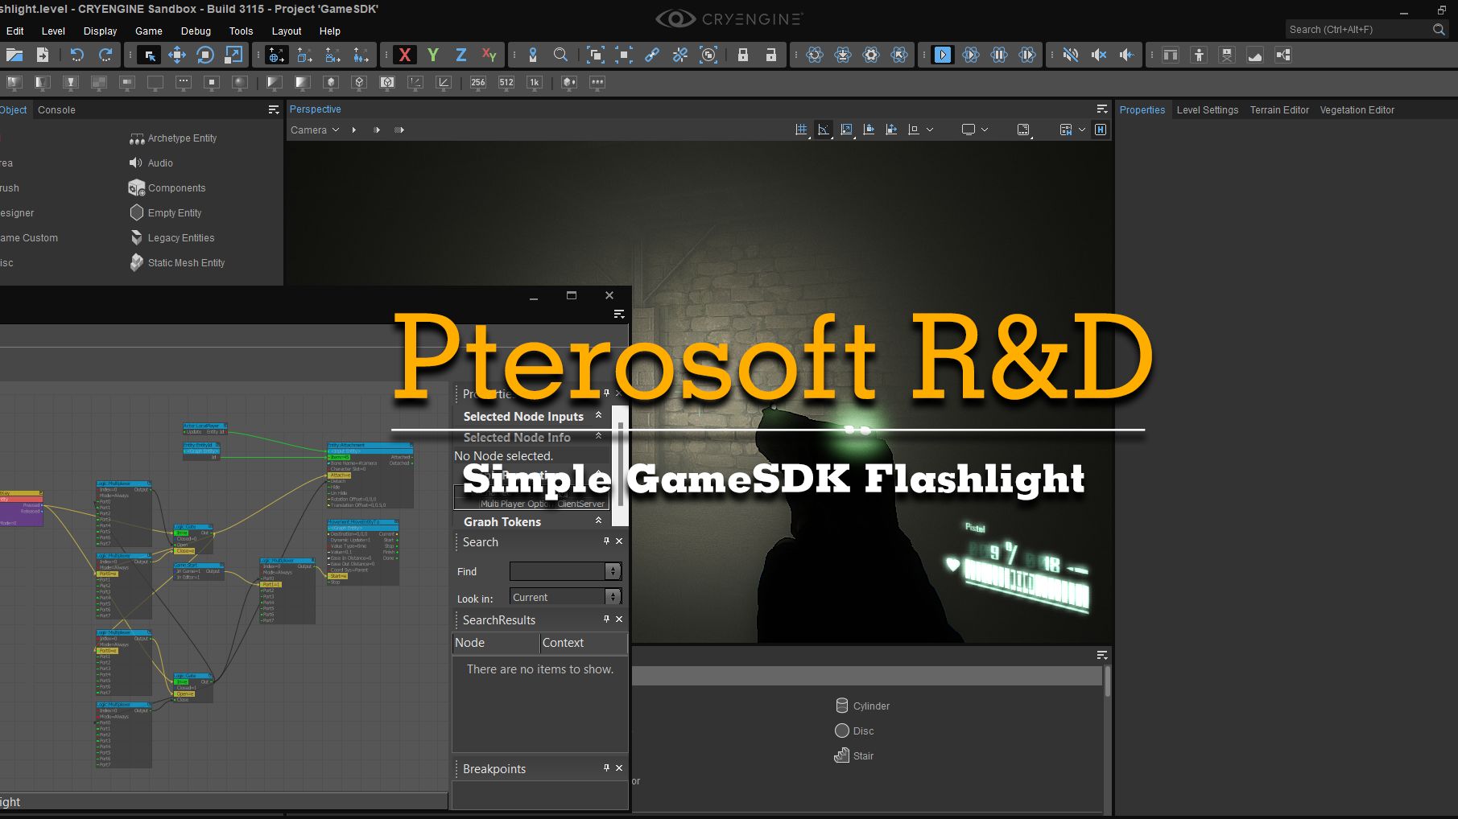
Task: Select Legacy Entities in the create list
Action: (x=171, y=237)
